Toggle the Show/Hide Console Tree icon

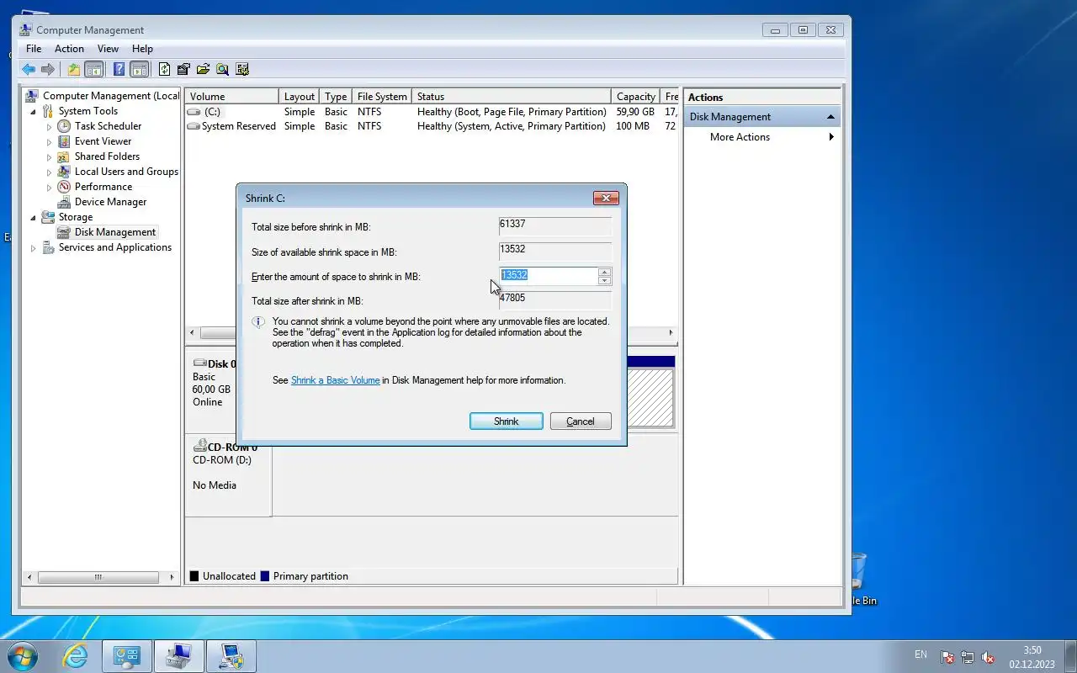click(x=94, y=70)
